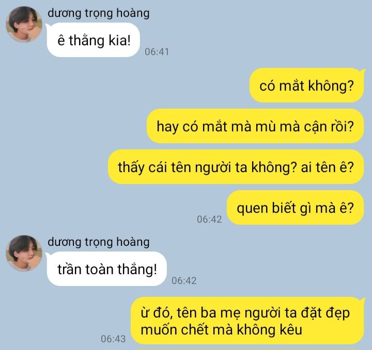The width and height of the screenshot is (372, 350).
Task: Select the "quen biết gì mà ê?" bubble
Action: [x=296, y=208]
